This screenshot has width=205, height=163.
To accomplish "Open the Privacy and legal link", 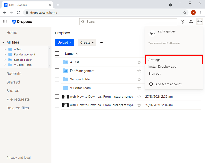I will 19,158.
